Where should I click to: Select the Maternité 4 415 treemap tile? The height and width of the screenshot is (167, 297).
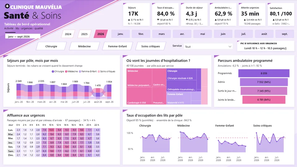pos(179,98)
